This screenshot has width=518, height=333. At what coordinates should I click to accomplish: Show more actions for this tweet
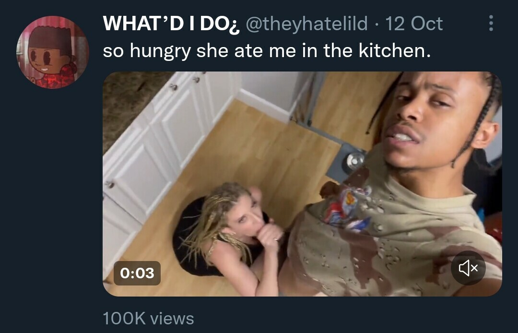coord(491,23)
